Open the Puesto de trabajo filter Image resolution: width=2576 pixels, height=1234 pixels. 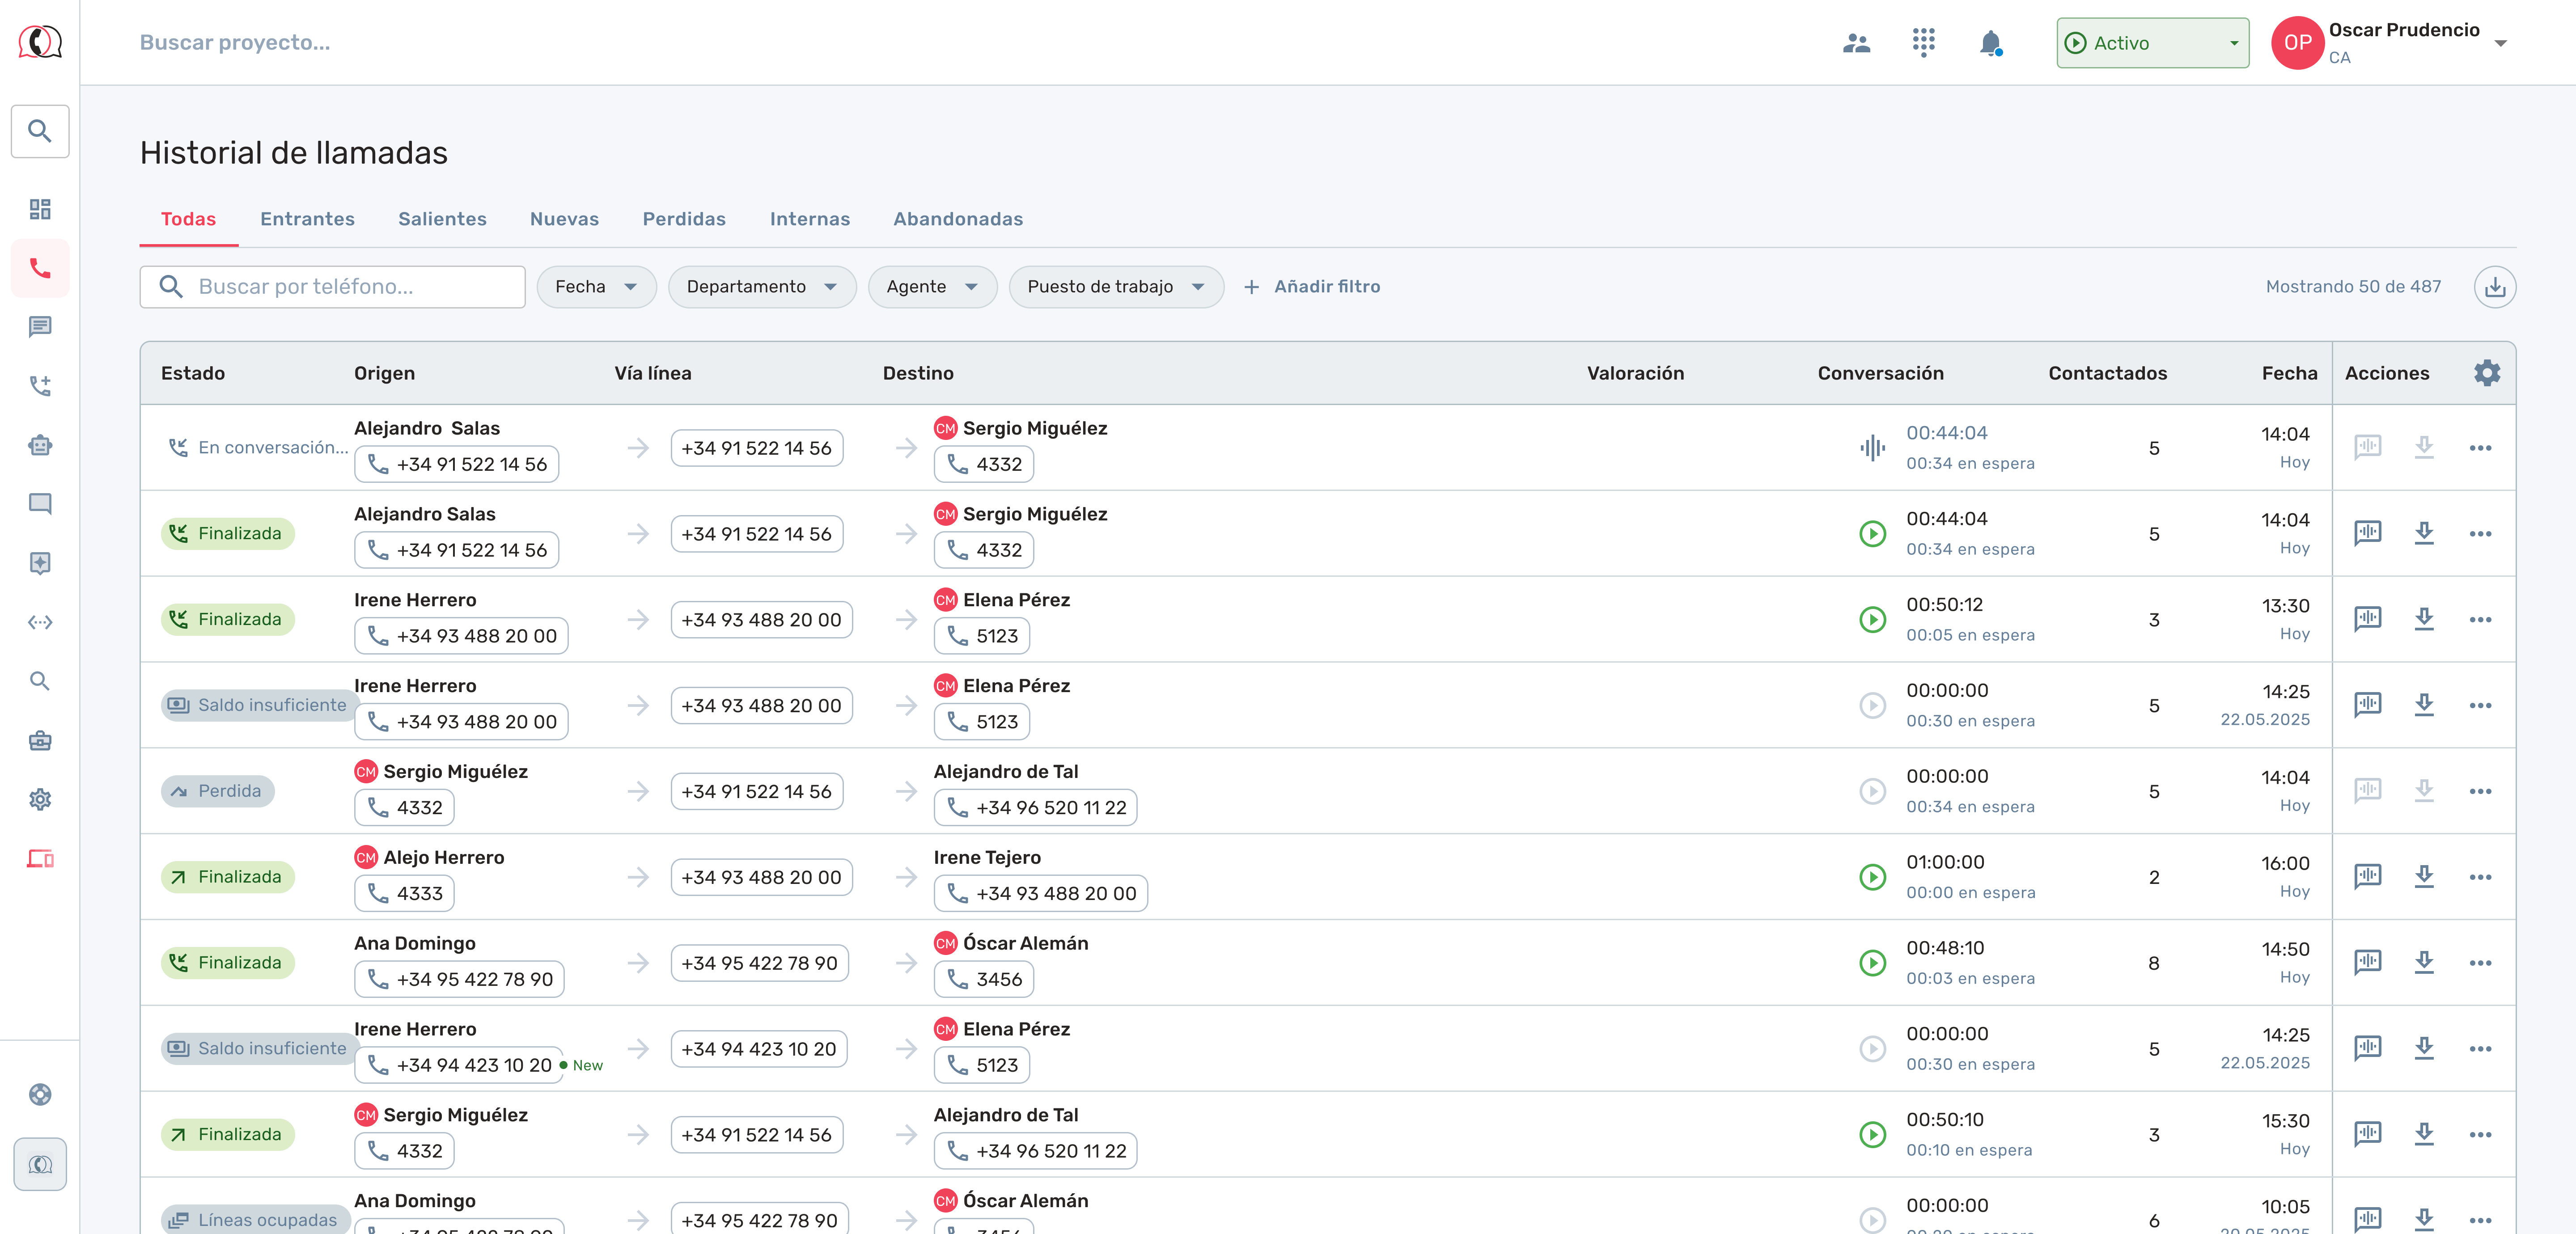1115,287
